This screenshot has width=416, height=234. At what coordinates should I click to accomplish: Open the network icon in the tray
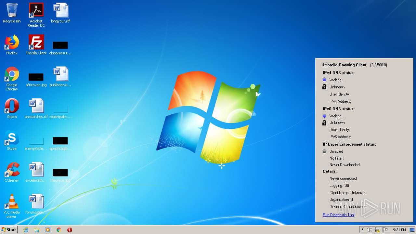click(x=377, y=230)
